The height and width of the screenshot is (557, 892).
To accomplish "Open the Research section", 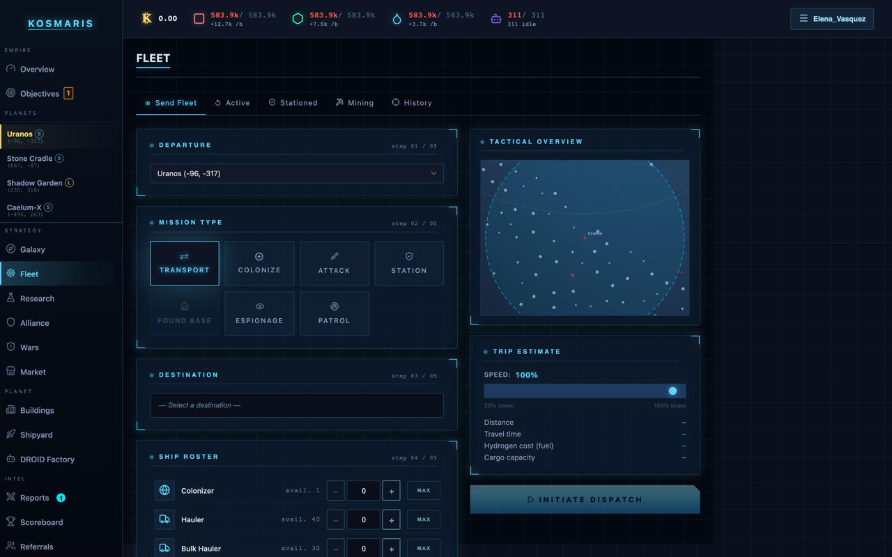I will 61,298.
